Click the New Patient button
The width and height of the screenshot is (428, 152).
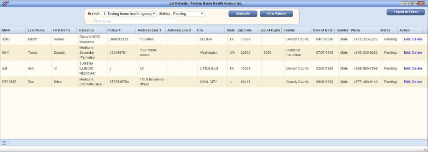(276, 14)
